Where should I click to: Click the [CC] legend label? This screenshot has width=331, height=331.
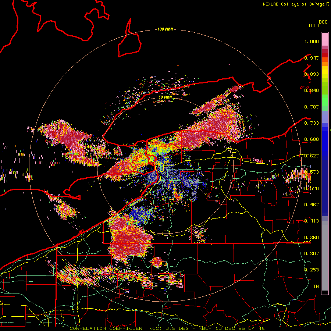tap(314, 25)
